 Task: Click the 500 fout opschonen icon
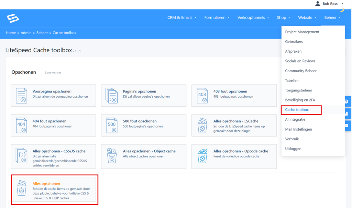[112, 125]
